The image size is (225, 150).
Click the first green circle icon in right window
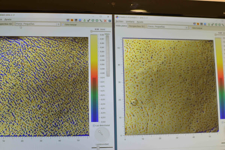click(x=216, y=24)
